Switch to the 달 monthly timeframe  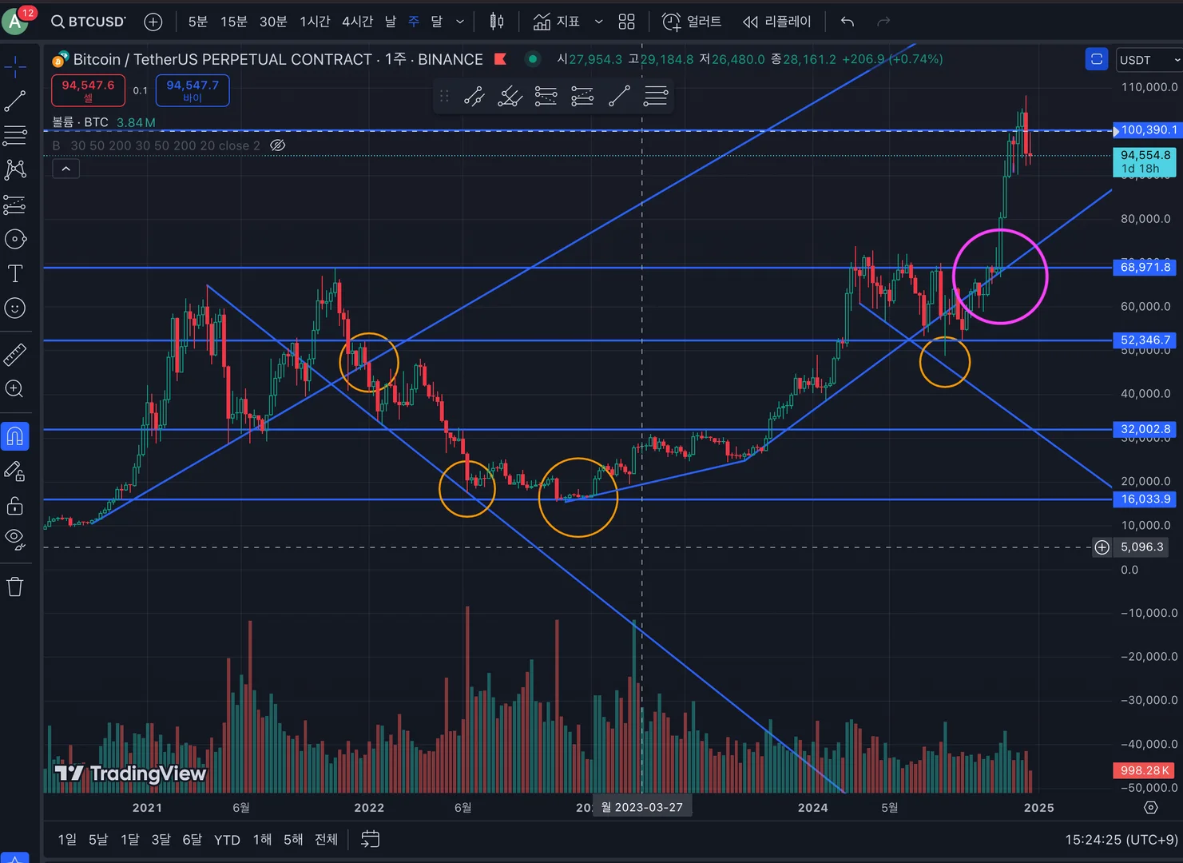437,22
